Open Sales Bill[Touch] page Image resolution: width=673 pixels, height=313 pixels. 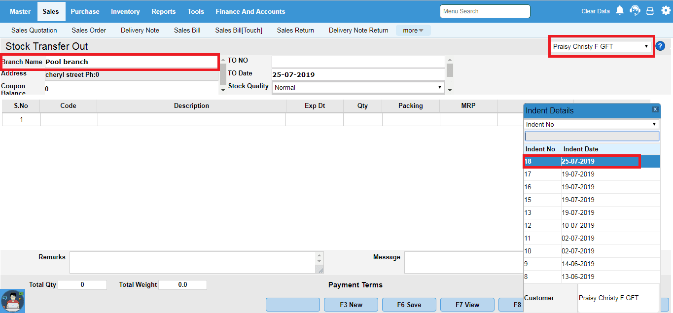click(x=239, y=30)
